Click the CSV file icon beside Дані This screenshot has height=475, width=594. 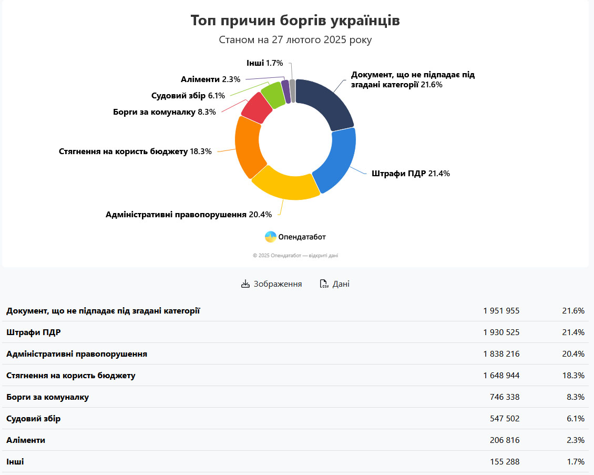[x=324, y=284]
